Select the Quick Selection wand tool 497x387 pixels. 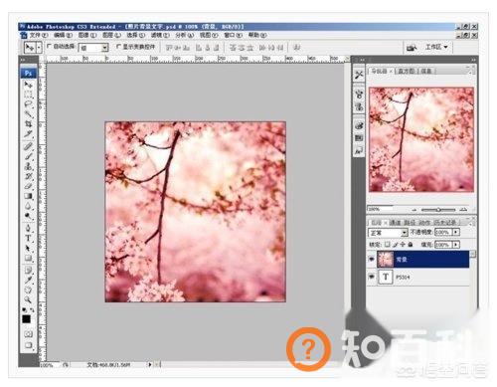(x=29, y=114)
